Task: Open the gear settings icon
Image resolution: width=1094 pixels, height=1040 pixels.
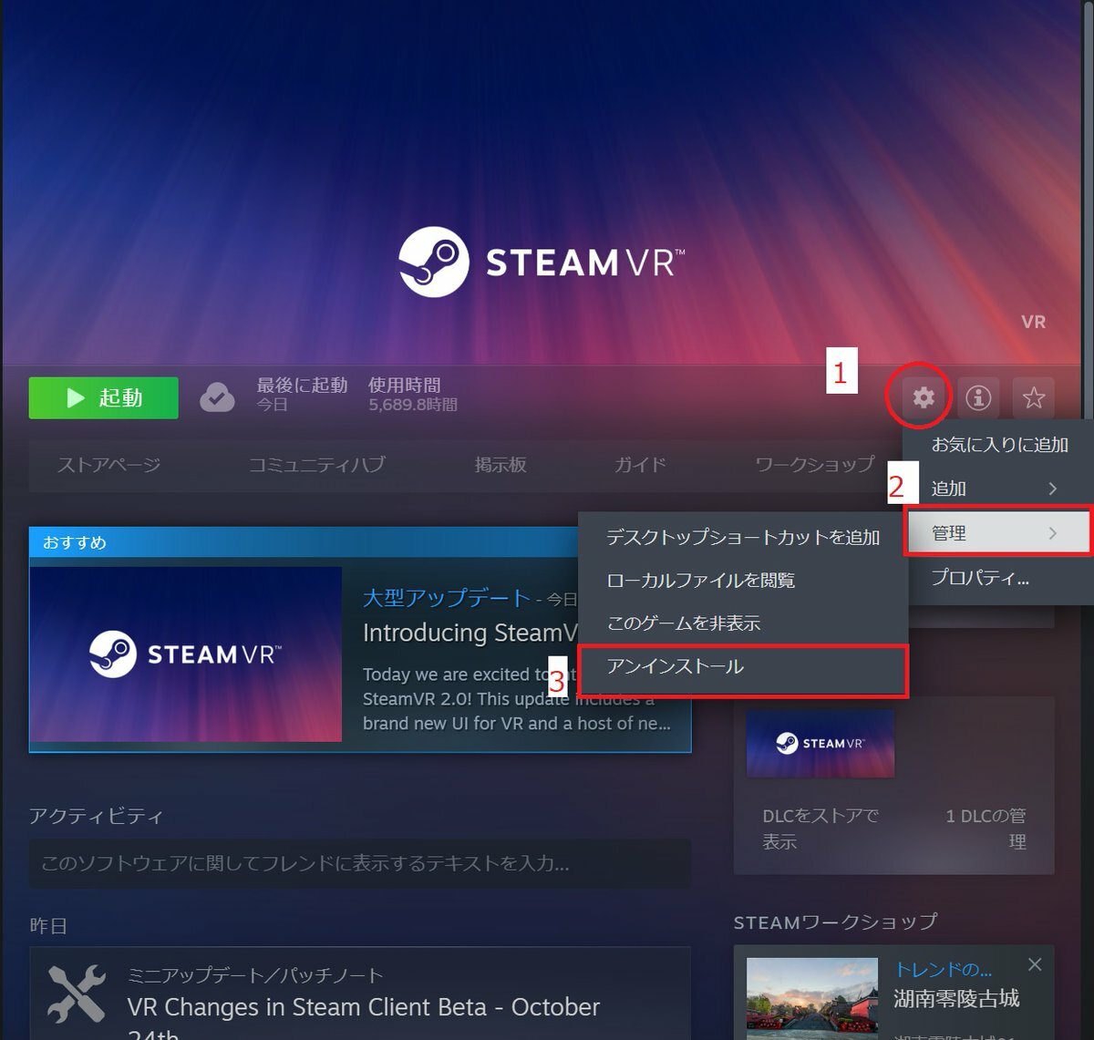Action: pyautogui.click(x=924, y=397)
